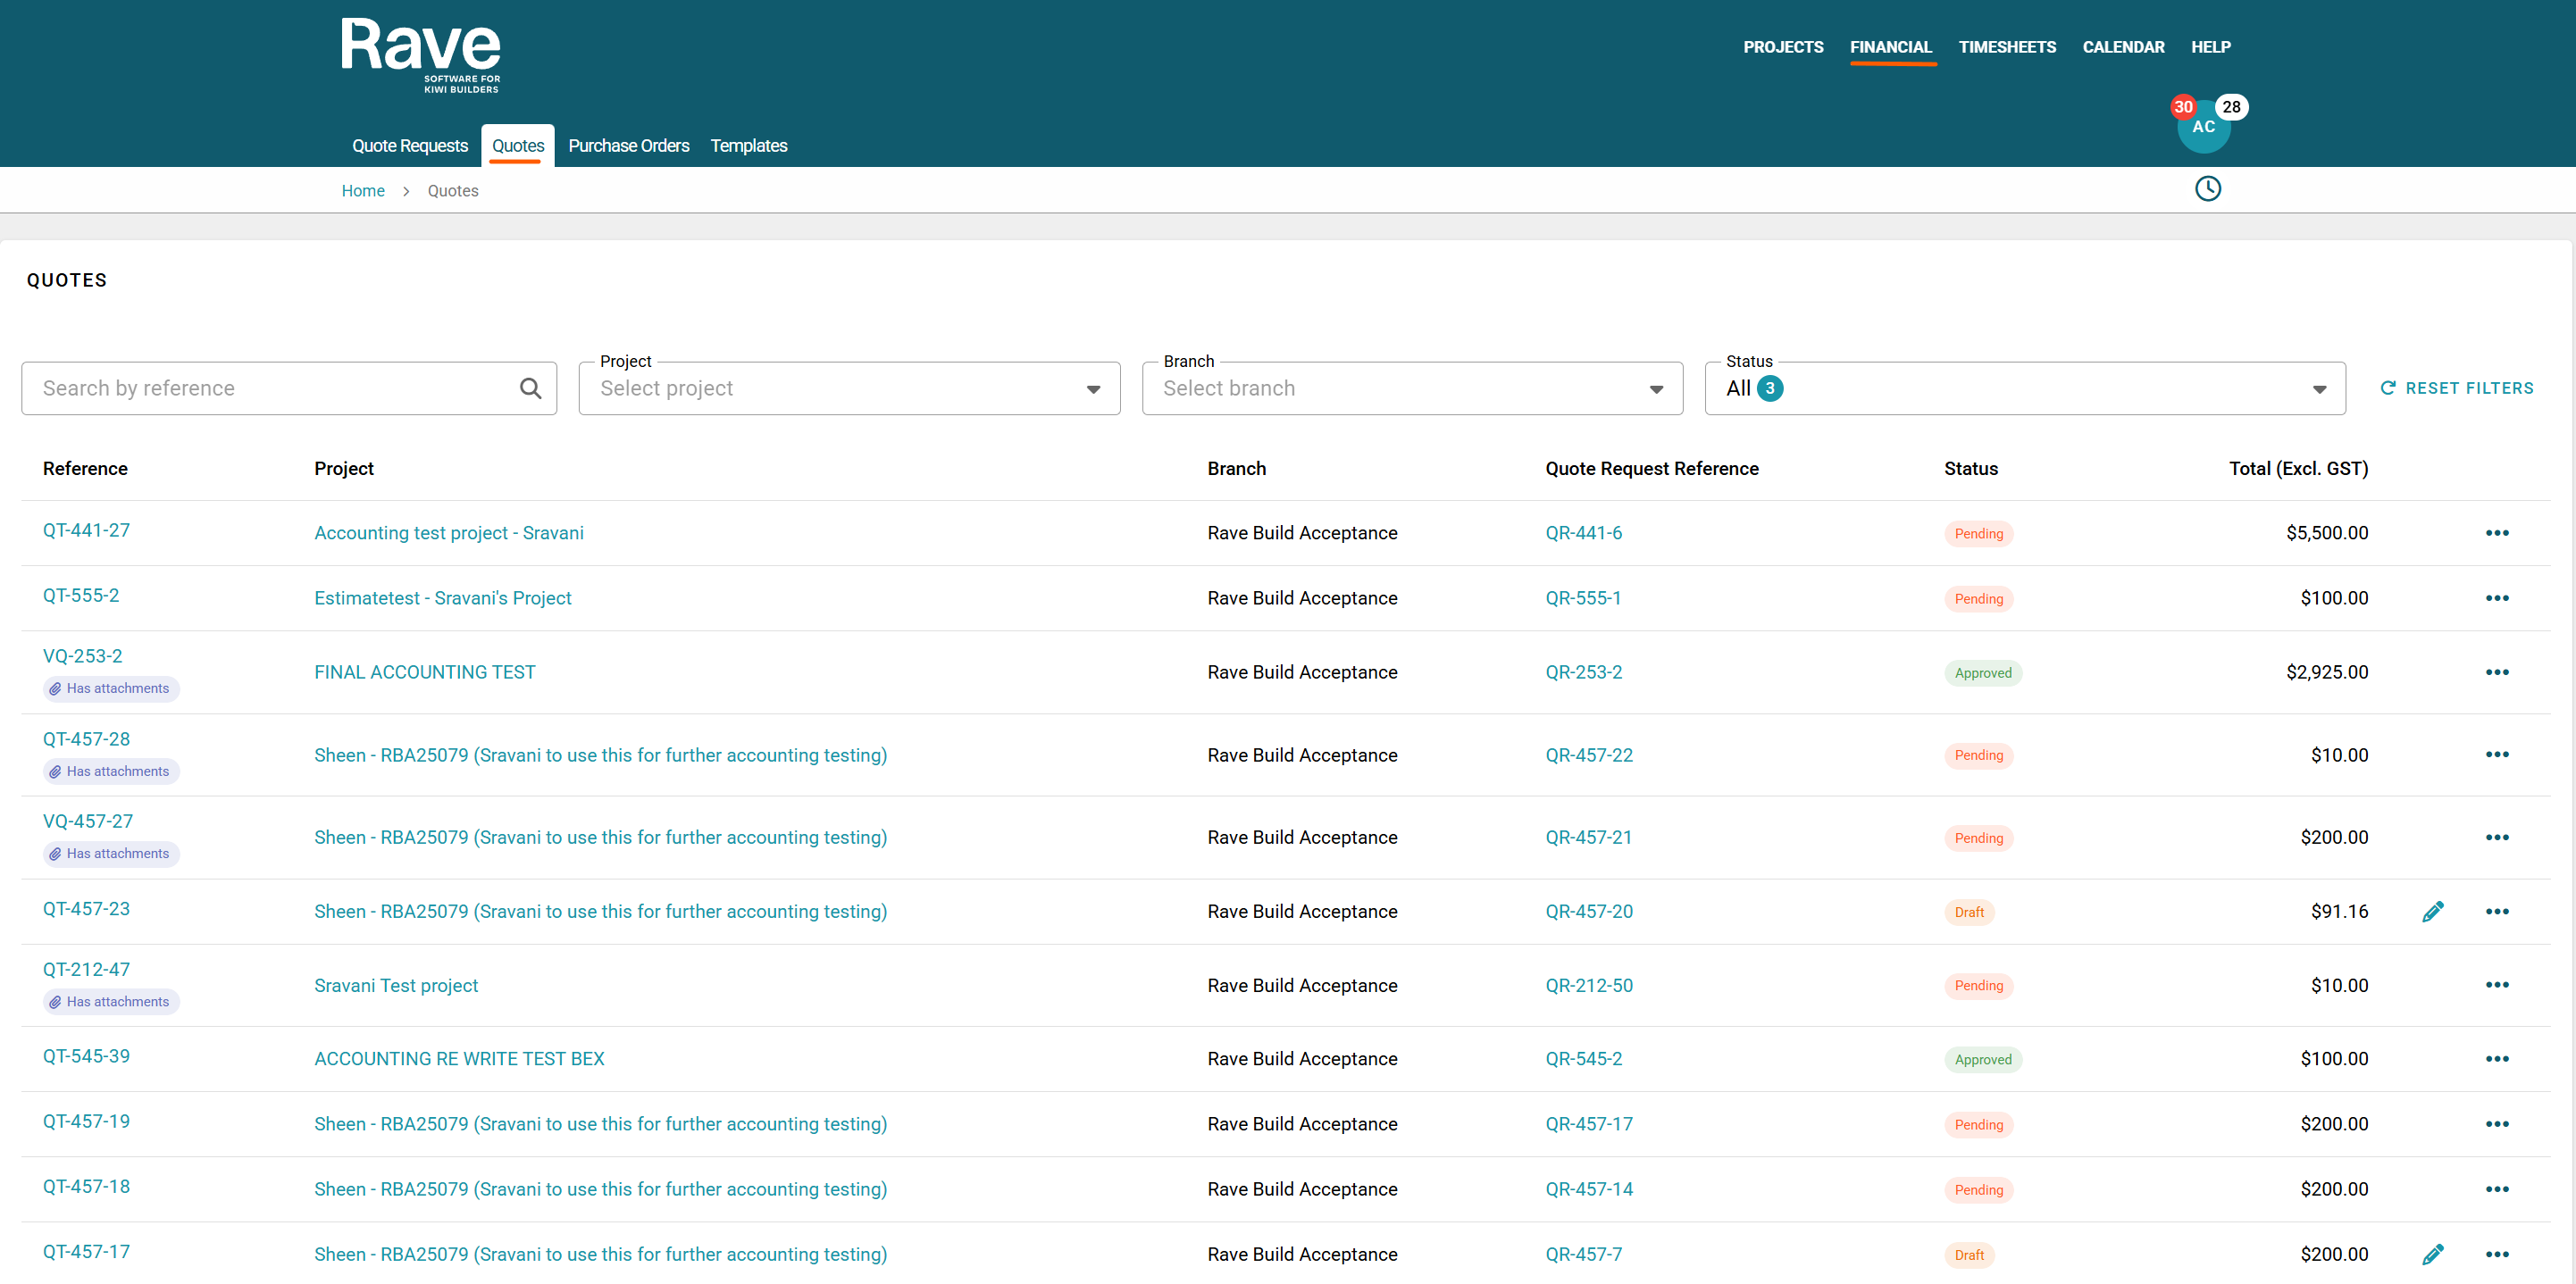Screen dimensions: 2576x1284
Task: Click the Rave logo
Action: 420,55
